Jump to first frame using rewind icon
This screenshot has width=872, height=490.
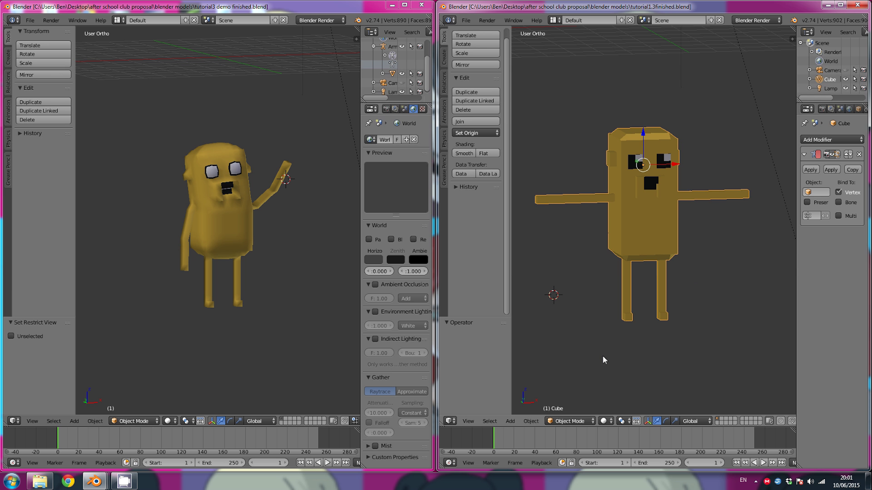301,462
